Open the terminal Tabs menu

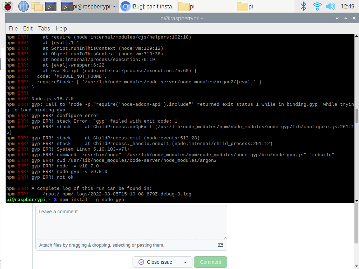44,28
